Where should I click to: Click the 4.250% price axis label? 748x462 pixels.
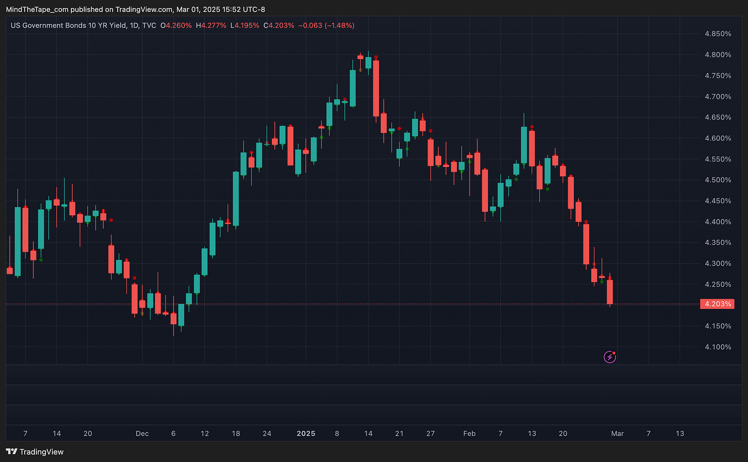coord(718,284)
